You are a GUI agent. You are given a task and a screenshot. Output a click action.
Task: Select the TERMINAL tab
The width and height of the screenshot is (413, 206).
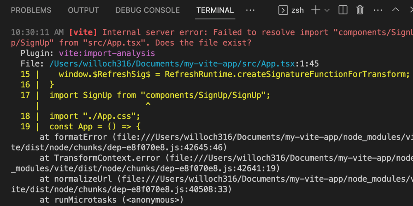[x=215, y=10]
